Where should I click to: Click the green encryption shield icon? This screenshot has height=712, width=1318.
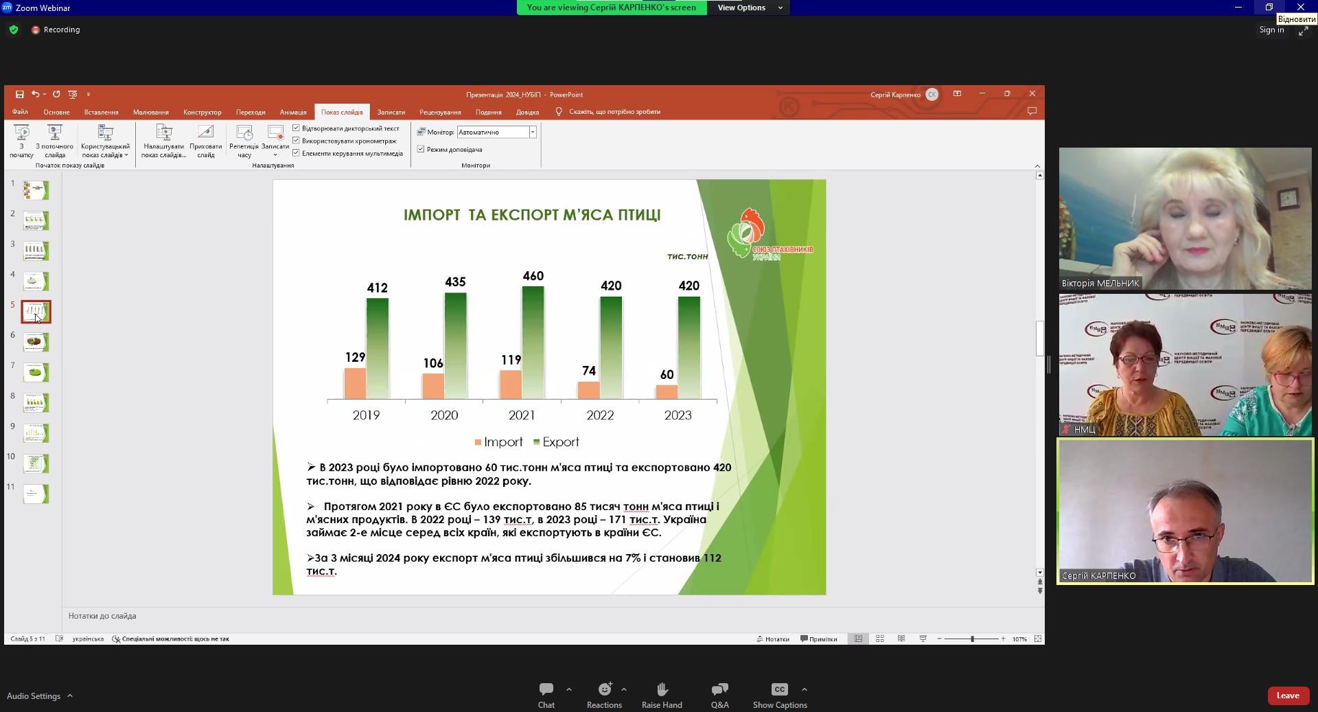coord(14,30)
